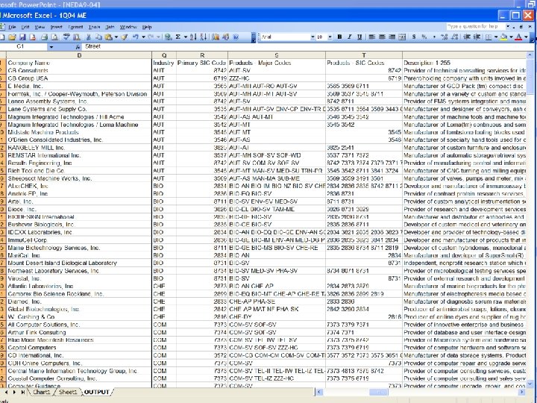Insert hyperlink with the globe icon
Screen dimensions: 537x403
point(168,37)
